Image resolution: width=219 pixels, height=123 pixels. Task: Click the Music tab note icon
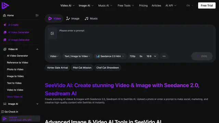(x=87, y=18)
